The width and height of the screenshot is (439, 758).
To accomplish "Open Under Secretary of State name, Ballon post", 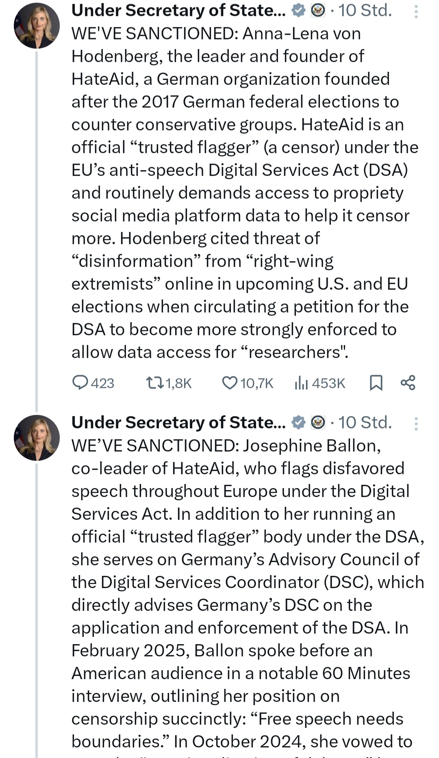I will click(178, 423).
